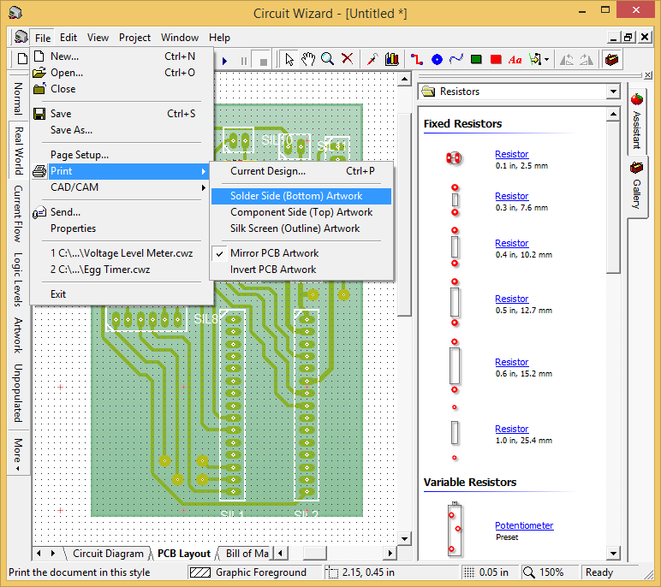Switch to the Gallery side tab
Viewport: 661px width, 587px height.
[x=637, y=187]
